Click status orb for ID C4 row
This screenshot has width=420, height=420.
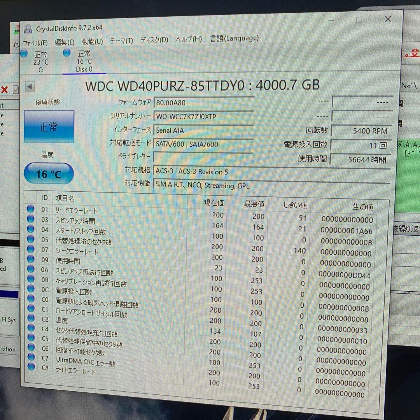click(x=31, y=328)
